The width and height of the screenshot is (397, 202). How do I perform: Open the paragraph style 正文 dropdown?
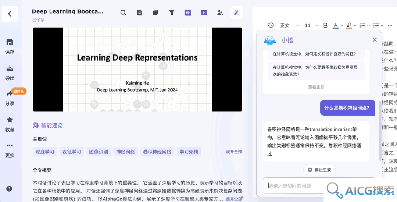click(289, 25)
